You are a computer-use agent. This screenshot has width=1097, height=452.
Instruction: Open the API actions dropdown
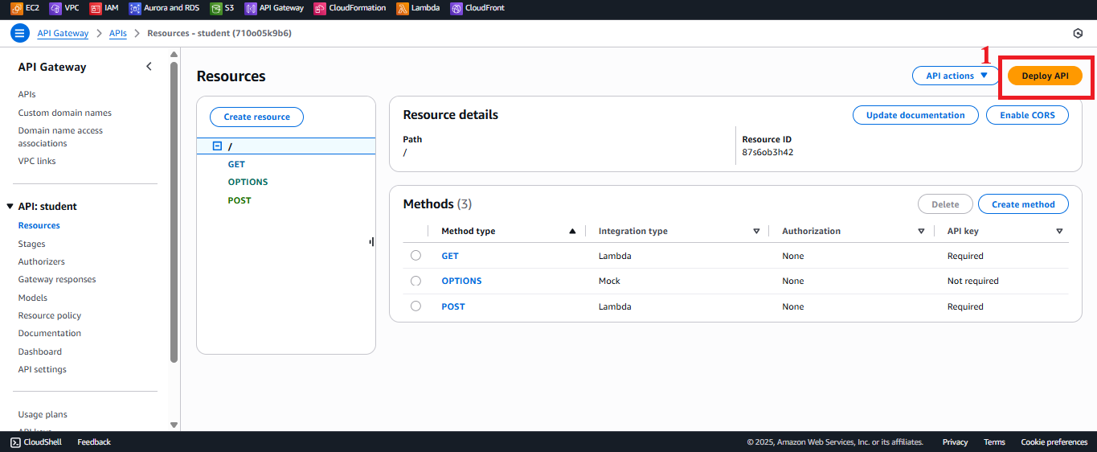click(956, 76)
